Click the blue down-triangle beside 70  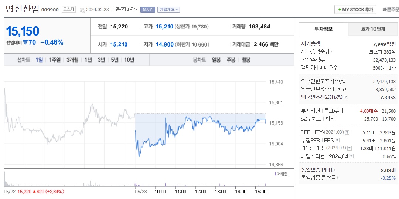[x=25, y=43]
